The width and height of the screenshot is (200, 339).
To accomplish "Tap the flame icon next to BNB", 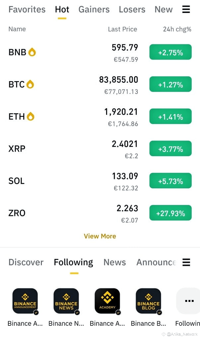I will [33, 52].
